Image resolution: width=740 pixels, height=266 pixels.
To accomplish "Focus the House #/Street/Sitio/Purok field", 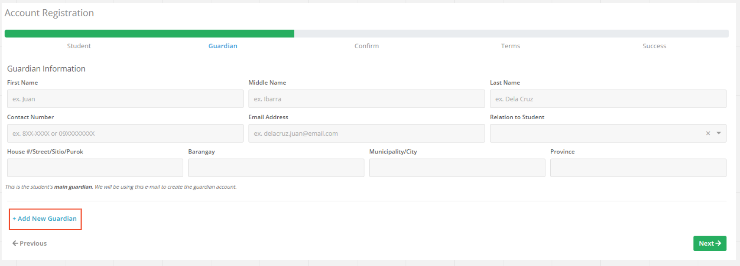I will [x=95, y=168].
